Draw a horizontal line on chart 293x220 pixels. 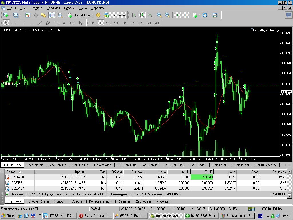click(32, 23)
